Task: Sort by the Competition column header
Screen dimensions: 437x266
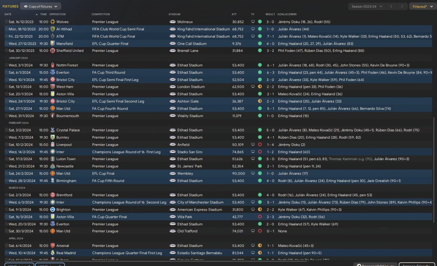Action: (101, 14)
